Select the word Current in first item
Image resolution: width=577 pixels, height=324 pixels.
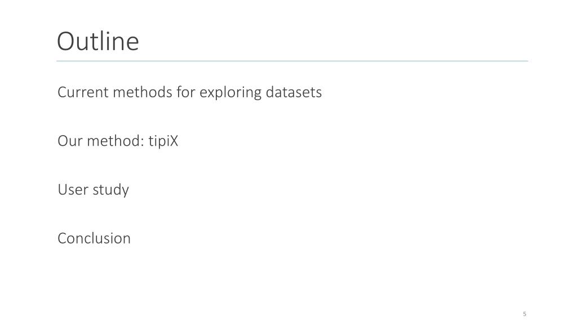pyautogui.click(x=83, y=92)
